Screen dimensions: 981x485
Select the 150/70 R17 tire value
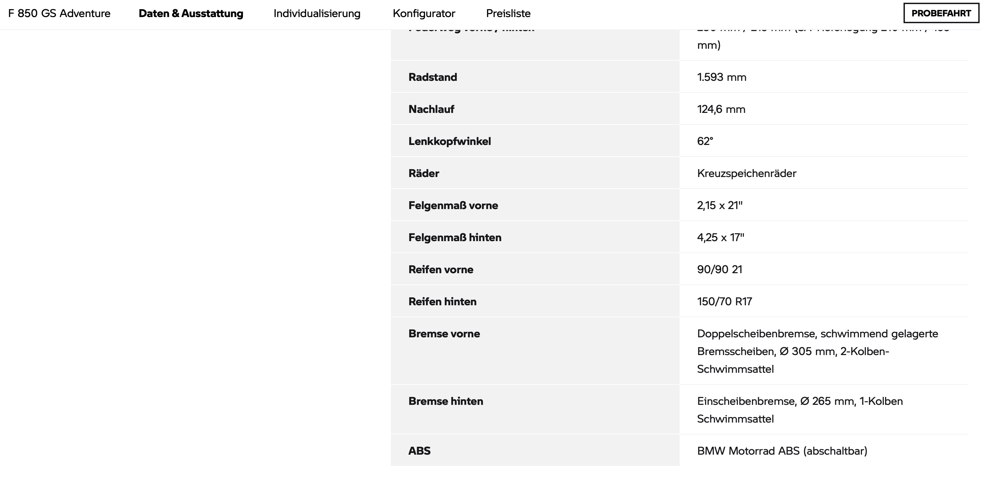(724, 301)
